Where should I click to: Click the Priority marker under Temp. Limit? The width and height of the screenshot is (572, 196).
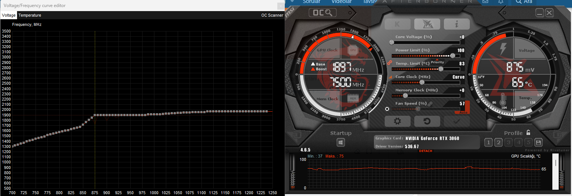click(x=437, y=61)
